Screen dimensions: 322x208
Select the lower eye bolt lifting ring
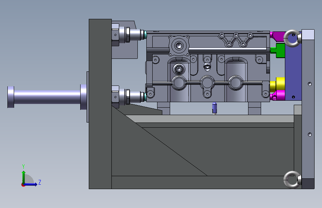(x=292, y=180)
